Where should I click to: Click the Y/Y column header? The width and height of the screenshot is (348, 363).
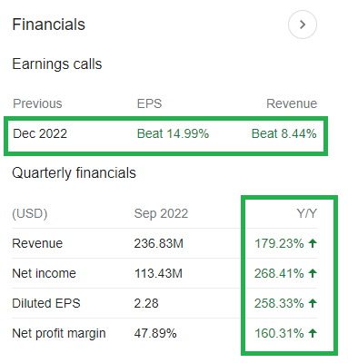click(x=307, y=213)
